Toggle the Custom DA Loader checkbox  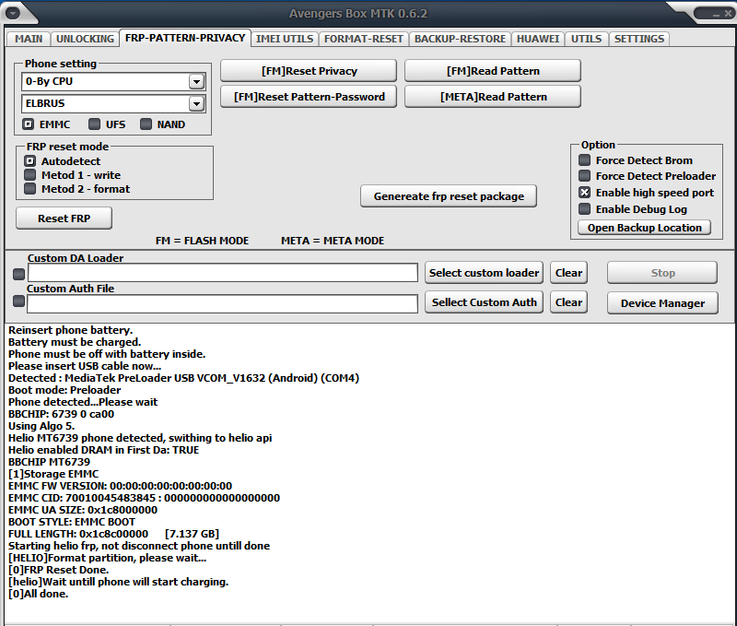click(x=18, y=274)
